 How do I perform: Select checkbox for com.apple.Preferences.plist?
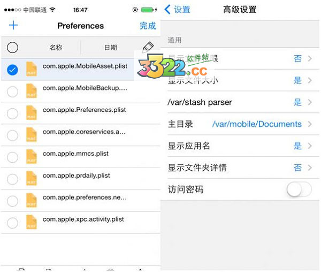tap(12, 114)
